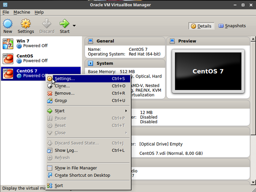Open the Help menu
This screenshot has height=192, width=256.
tap(39, 12)
